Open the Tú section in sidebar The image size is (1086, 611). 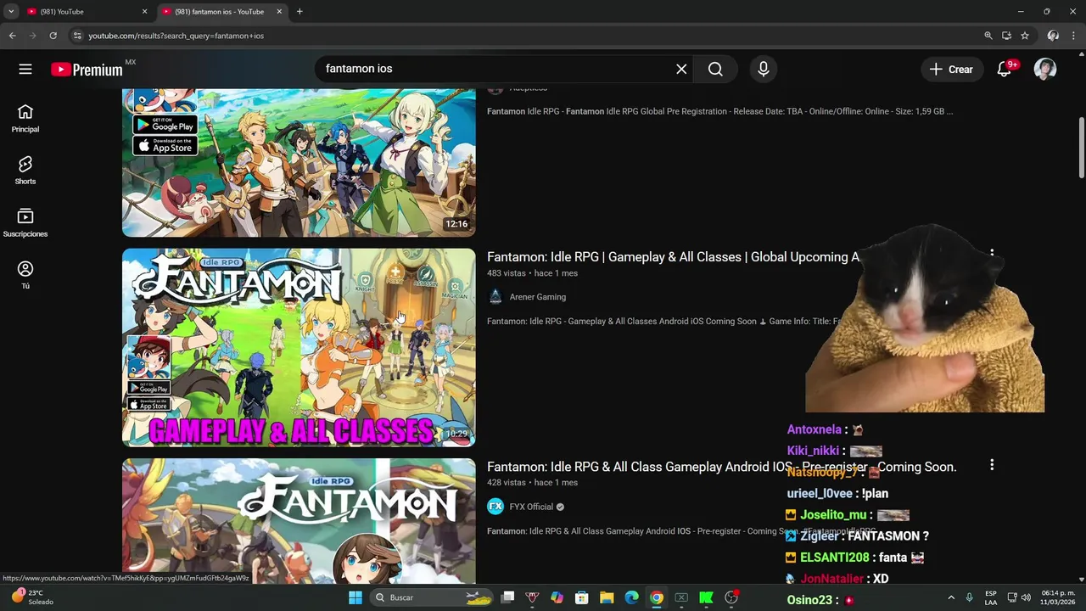pos(25,275)
